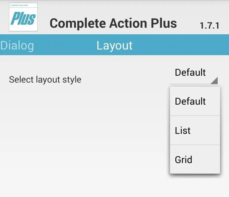229x197 pixels.
Task: Click the divider line between Default and List
Action: (195, 116)
